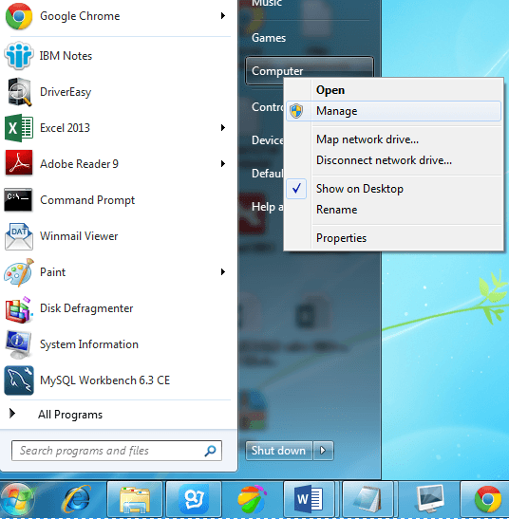Click the search magnifier icon

coord(210,451)
